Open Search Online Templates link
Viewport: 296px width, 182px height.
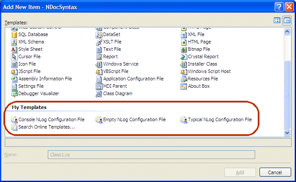pos(47,127)
